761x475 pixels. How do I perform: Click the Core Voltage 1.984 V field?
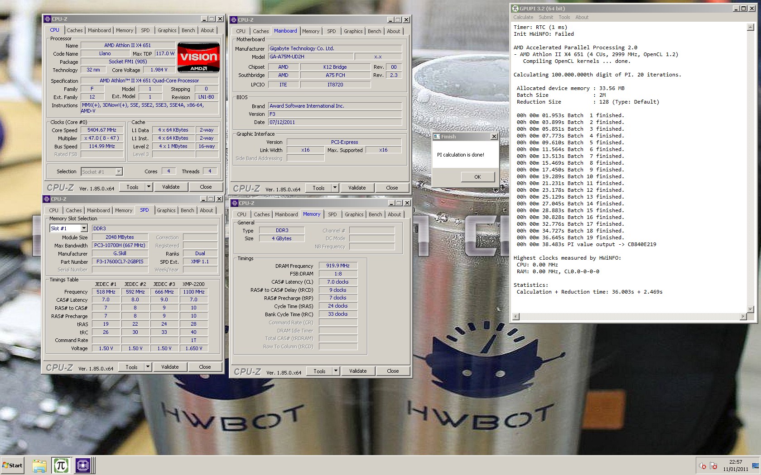coord(159,70)
